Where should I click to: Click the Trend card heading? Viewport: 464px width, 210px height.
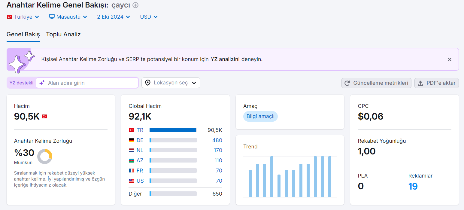point(250,147)
